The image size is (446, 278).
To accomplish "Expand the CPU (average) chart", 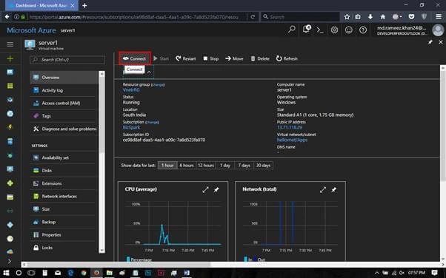I will pyautogui.click(x=205, y=190).
